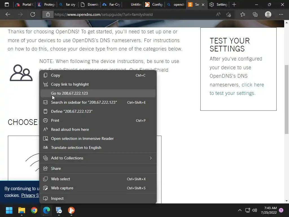Open File Explorer from taskbar
Image resolution: width=289 pixels, height=217 pixels.
(21, 210)
